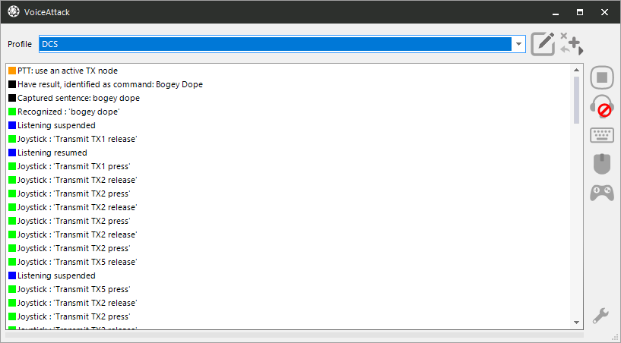
Task: Expand the Profile dropdown arrow
Action: point(518,44)
